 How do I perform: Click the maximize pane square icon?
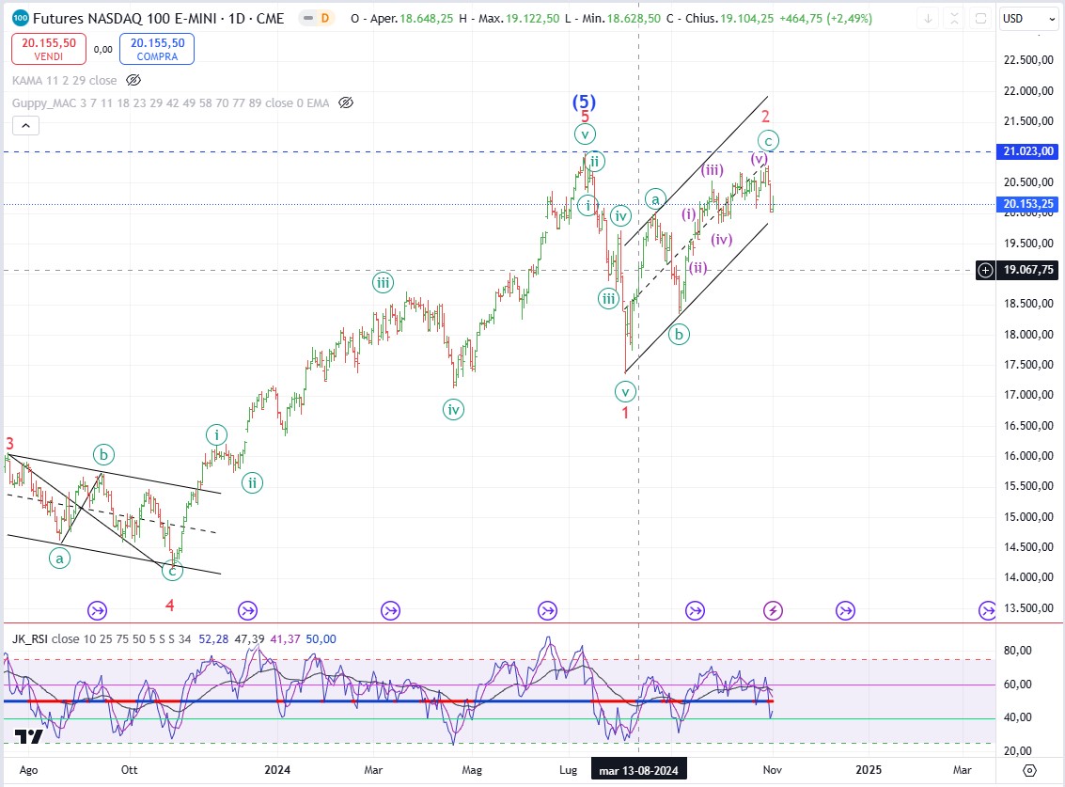coord(980,19)
